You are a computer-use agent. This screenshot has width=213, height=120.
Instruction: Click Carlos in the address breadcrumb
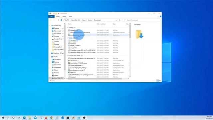click(90, 20)
